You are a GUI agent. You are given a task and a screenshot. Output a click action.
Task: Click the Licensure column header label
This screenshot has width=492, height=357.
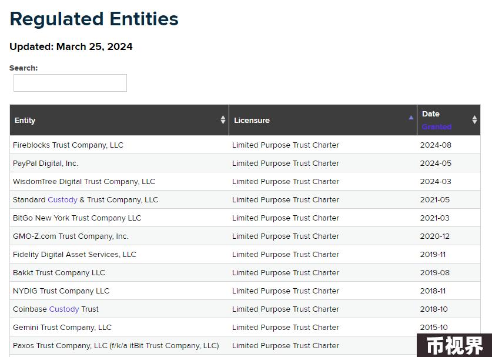point(252,120)
